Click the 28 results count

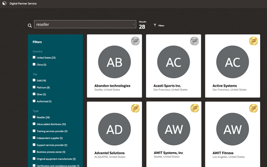142,27
